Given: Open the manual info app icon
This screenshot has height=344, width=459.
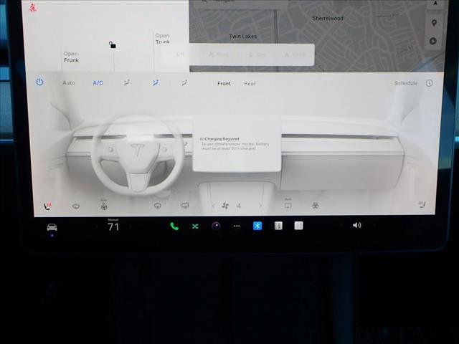Looking at the screenshot, I should pos(278,226).
